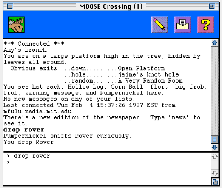Viewport: 222px width, 188px height.
Task: Click the output scrollbar thumb
Action: pyautogui.click(x=215, y=140)
